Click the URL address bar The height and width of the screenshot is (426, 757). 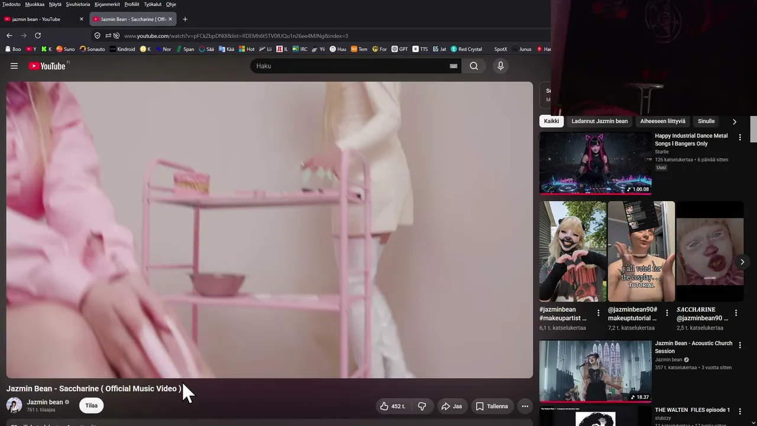tap(319, 35)
